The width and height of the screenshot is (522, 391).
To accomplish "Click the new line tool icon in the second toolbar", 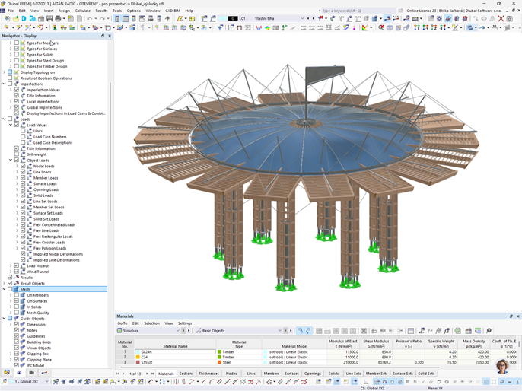I will tap(19, 28).
